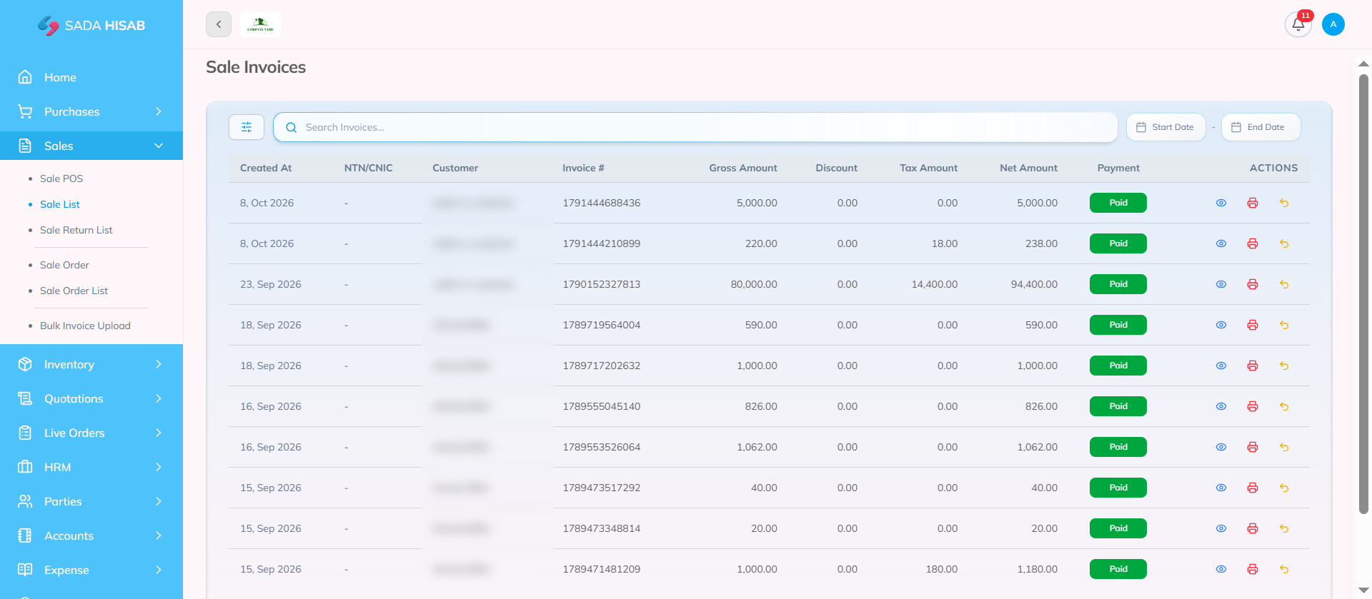Print invoice 1789473348814

pos(1253,528)
